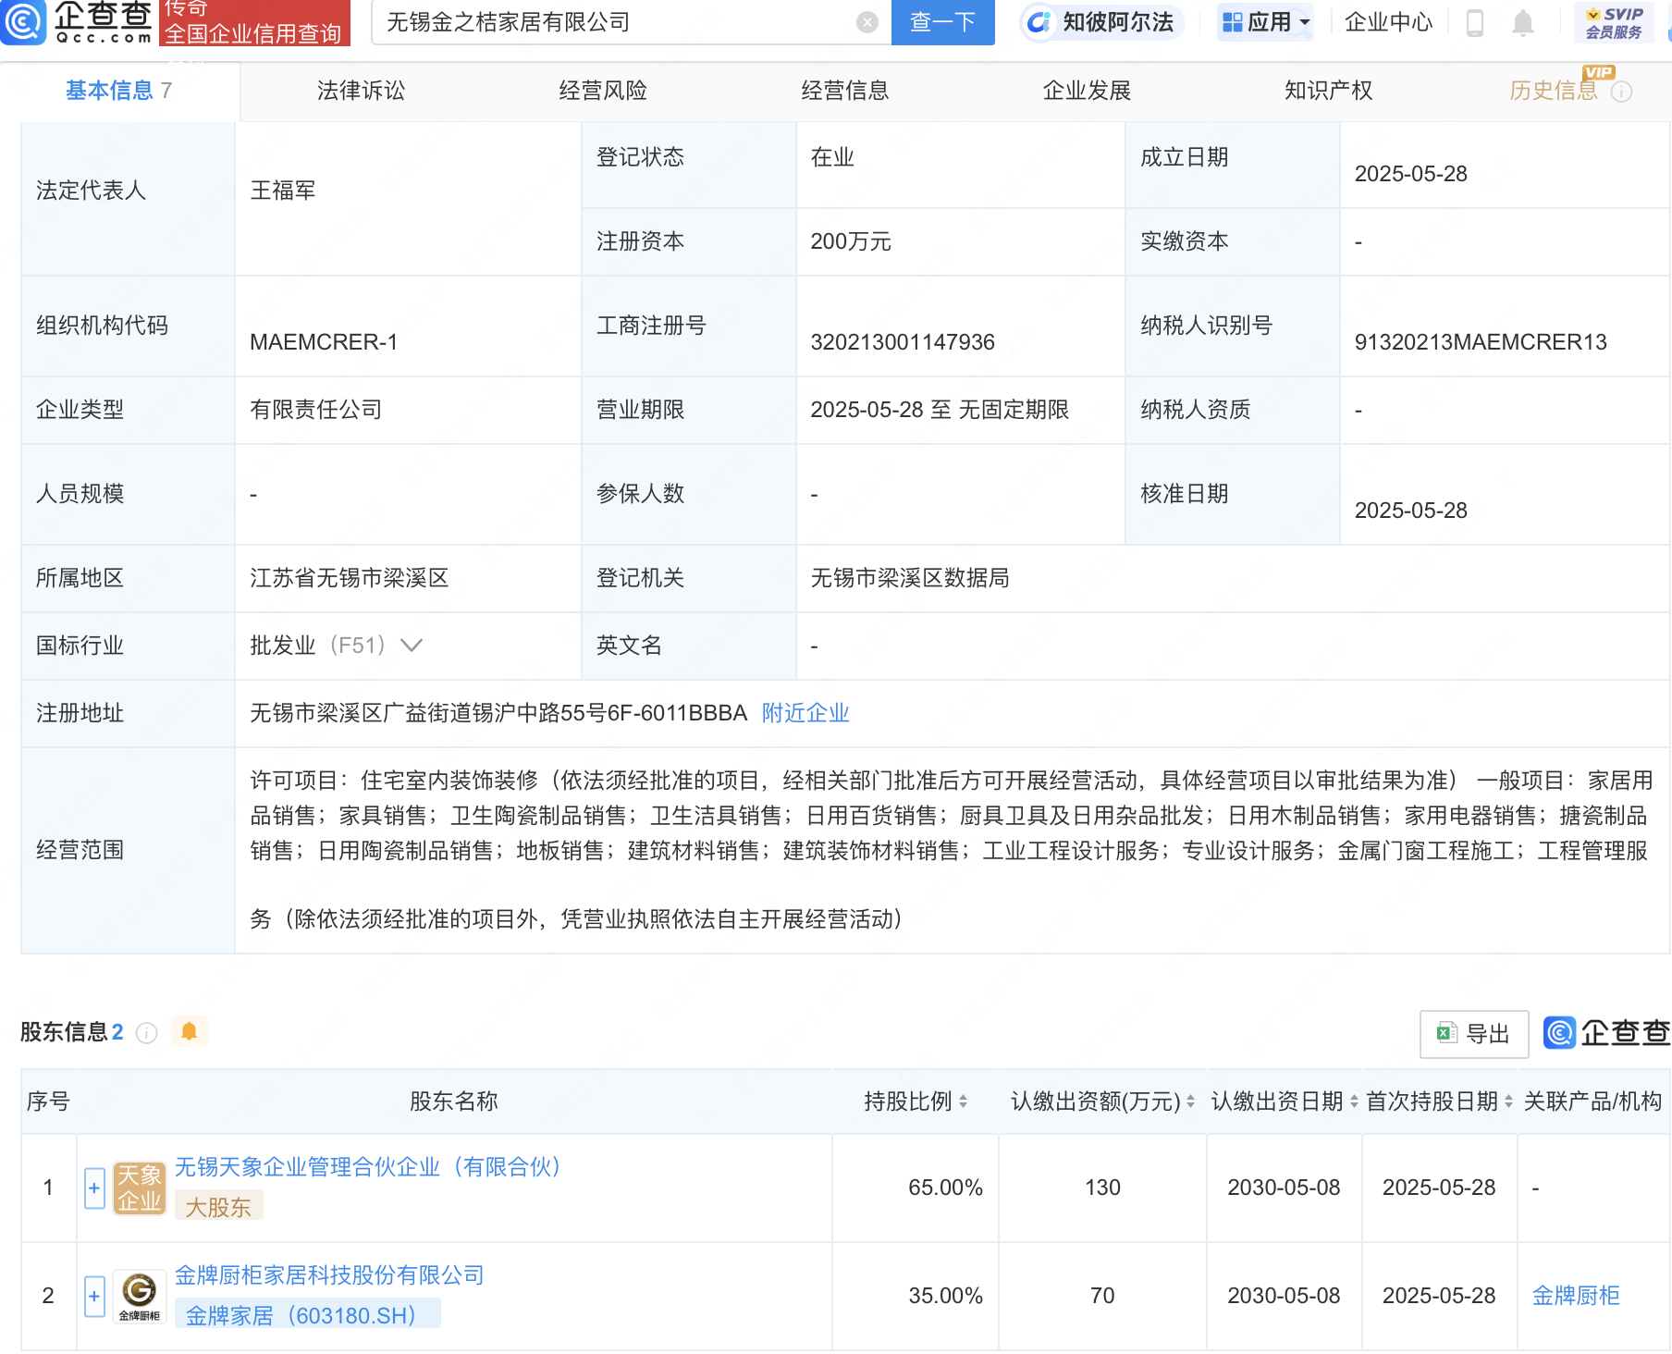Click the info icon next to 股东信息

click(x=146, y=1033)
